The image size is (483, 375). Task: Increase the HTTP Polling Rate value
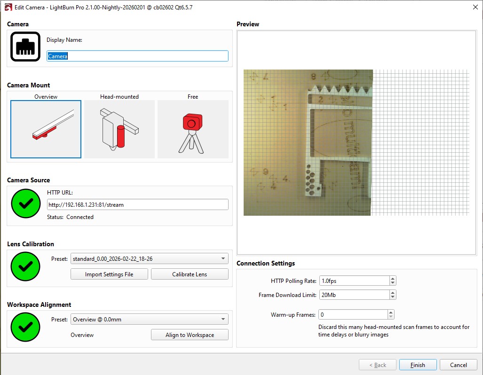tap(393, 279)
